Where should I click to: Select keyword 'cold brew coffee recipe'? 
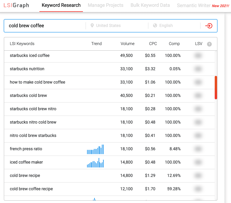(31, 189)
